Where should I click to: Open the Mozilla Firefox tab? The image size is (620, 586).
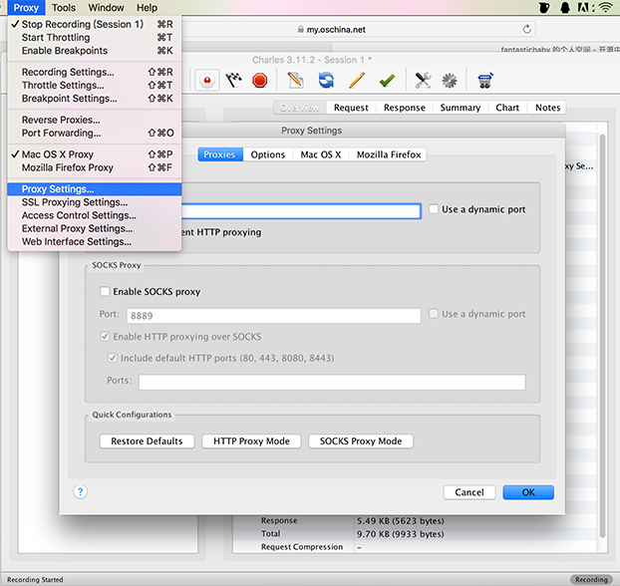(x=389, y=154)
